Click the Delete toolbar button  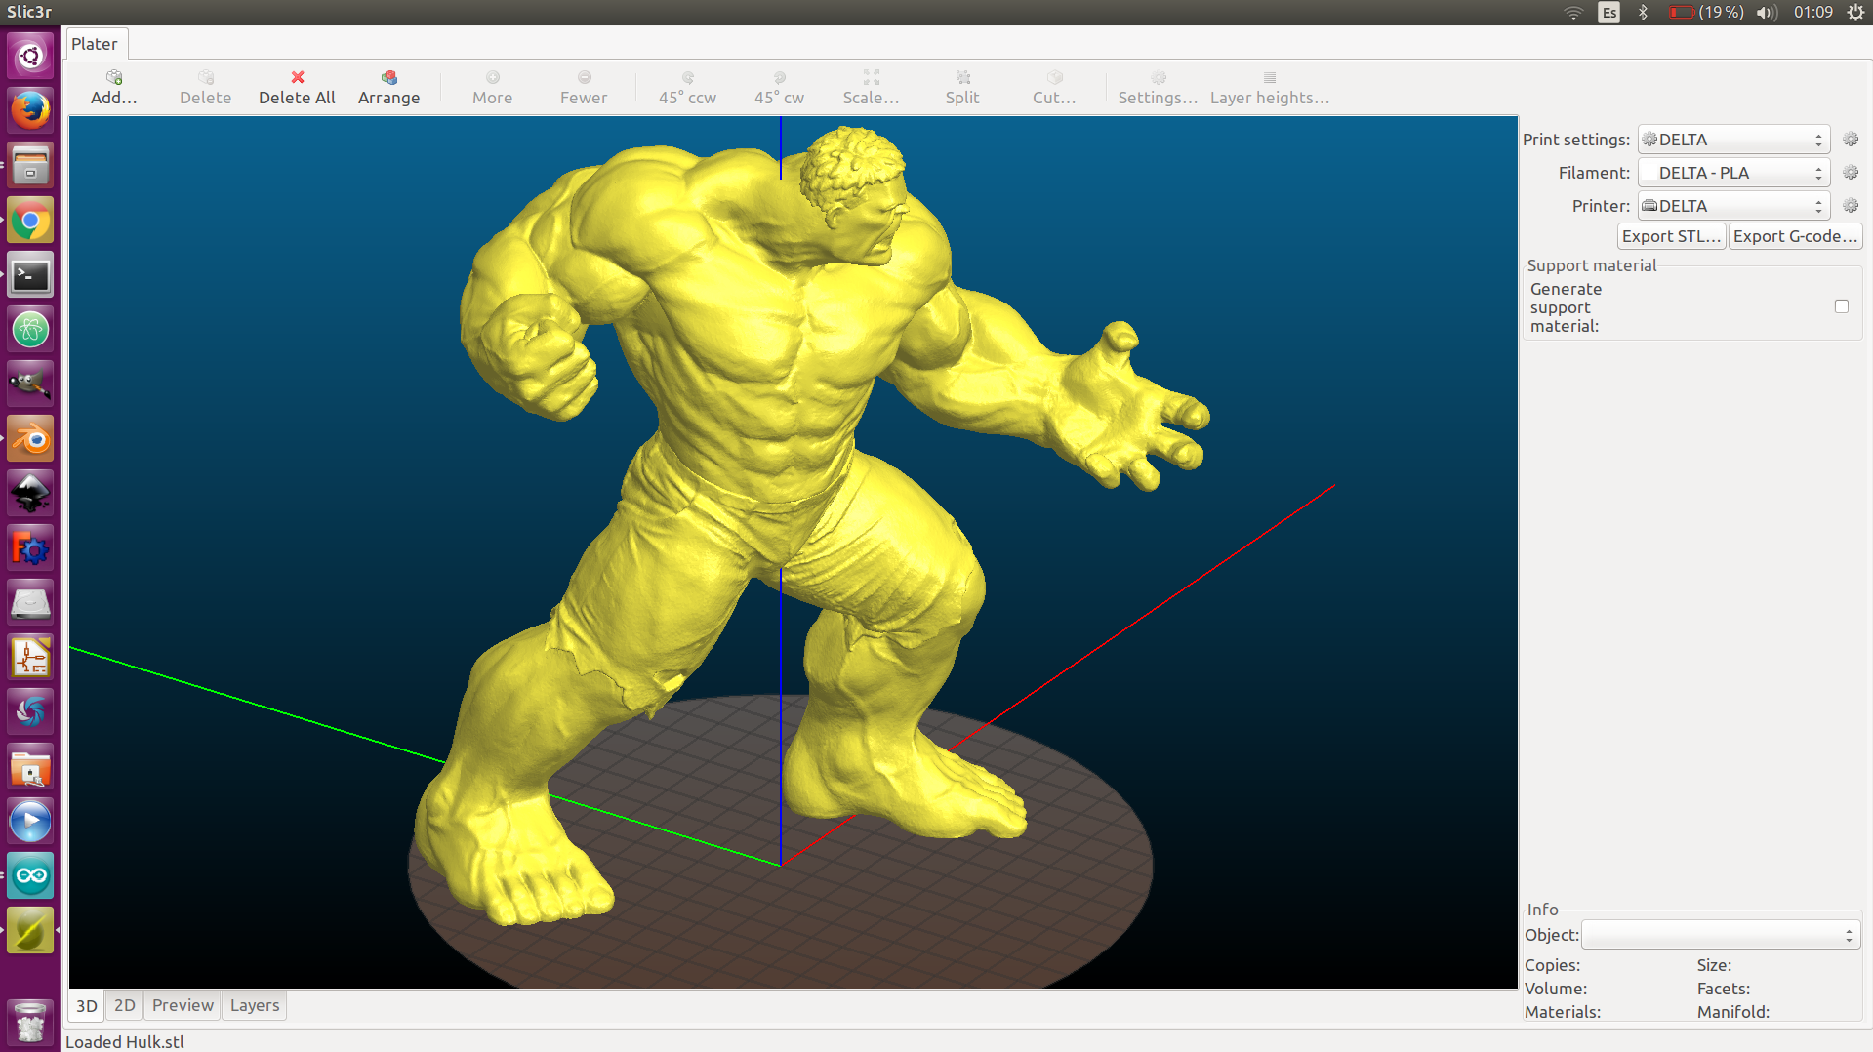point(206,87)
